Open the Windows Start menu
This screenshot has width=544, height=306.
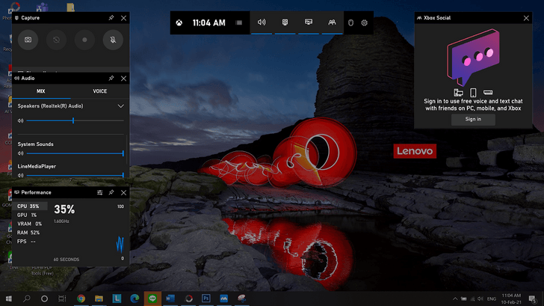(x=9, y=299)
